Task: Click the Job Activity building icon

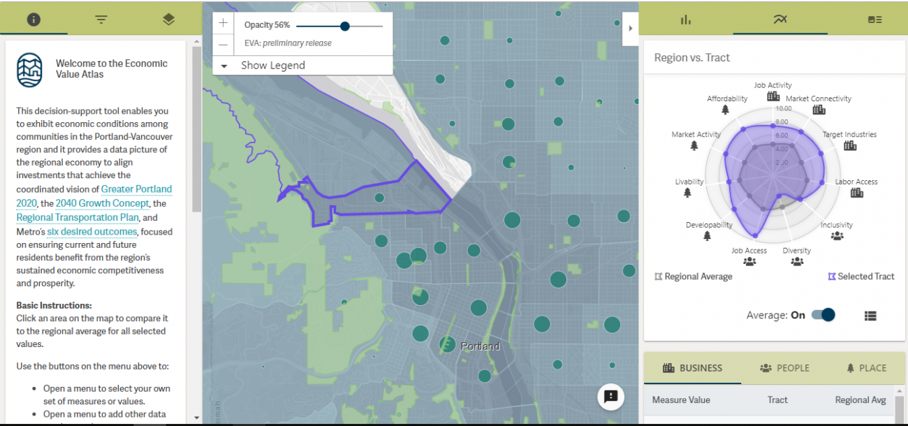Action: 773,96
